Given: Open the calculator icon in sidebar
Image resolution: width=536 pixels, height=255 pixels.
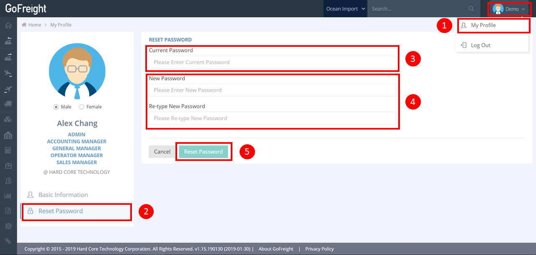Looking at the screenshot, I should (8, 150).
